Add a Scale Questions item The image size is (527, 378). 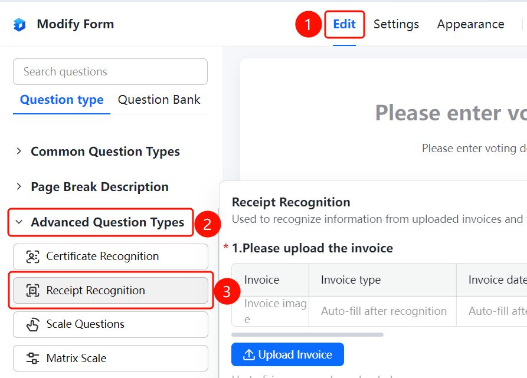pyautogui.click(x=110, y=324)
